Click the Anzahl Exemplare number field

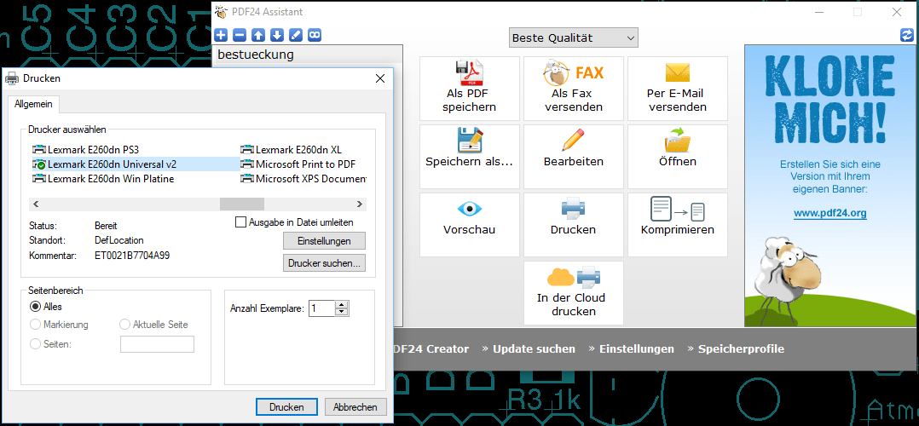(321, 308)
